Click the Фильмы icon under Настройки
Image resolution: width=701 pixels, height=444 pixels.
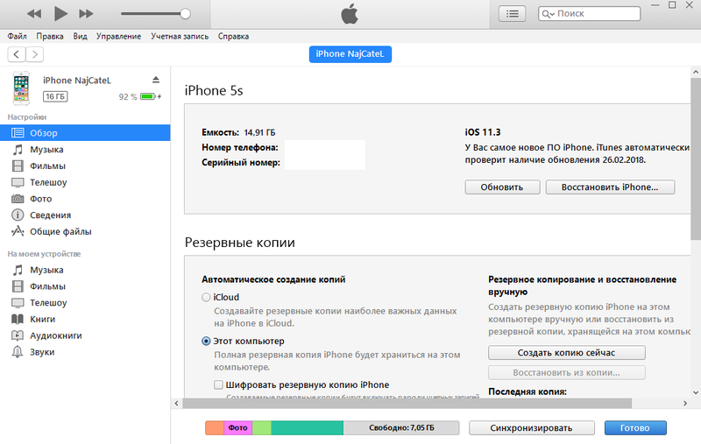click(x=18, y=166)
